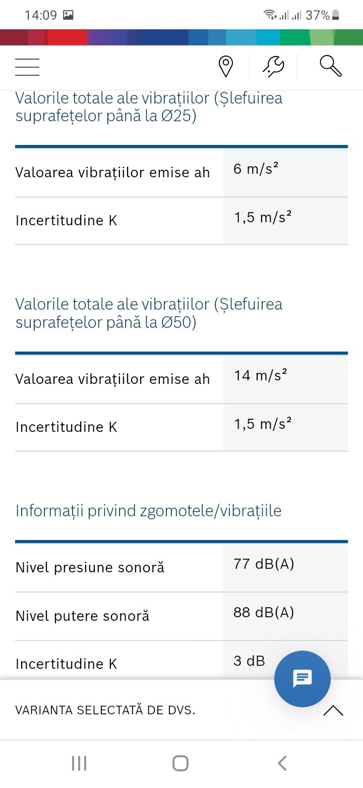Tap the Informații privind zgomotele/vibrațiile heading

(x=148, y=510)
